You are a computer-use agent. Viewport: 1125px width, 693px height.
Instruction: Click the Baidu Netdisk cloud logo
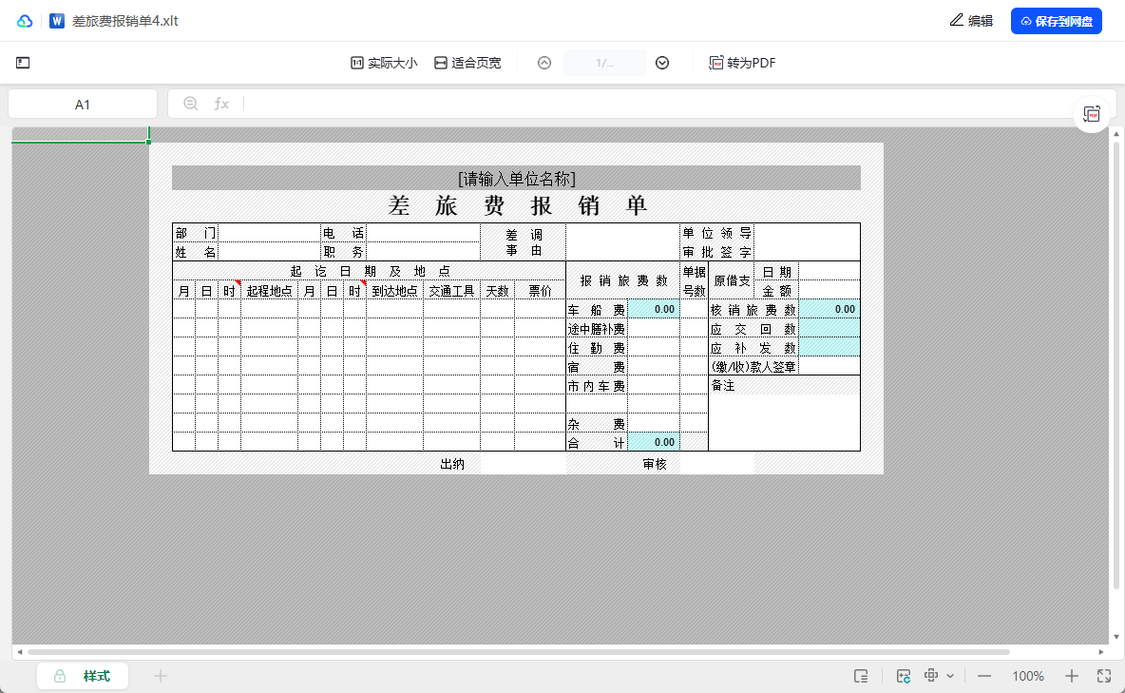tap(25, 21)
